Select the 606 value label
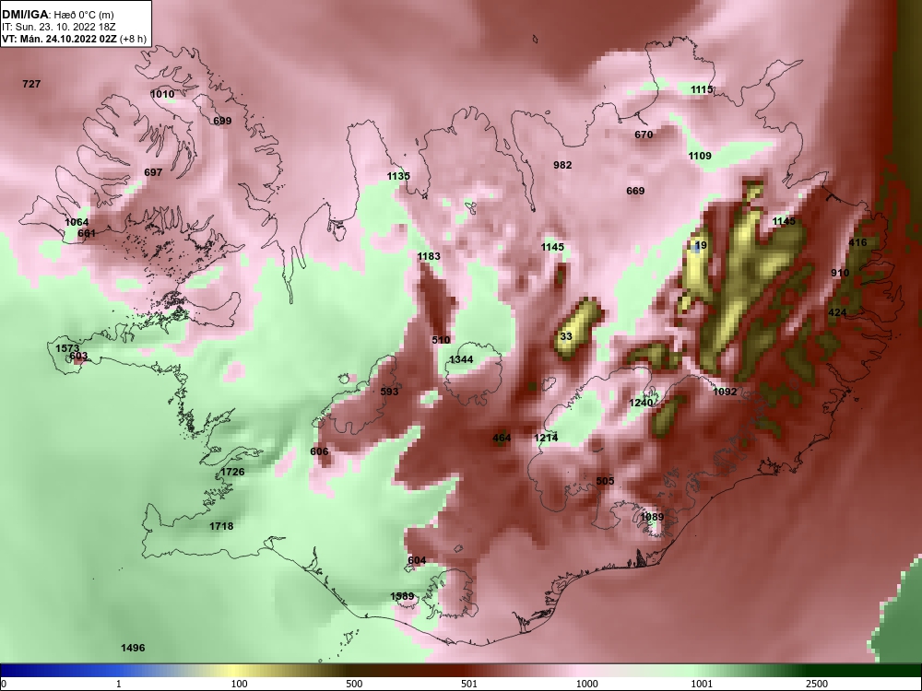 click(x=319, y=451)
